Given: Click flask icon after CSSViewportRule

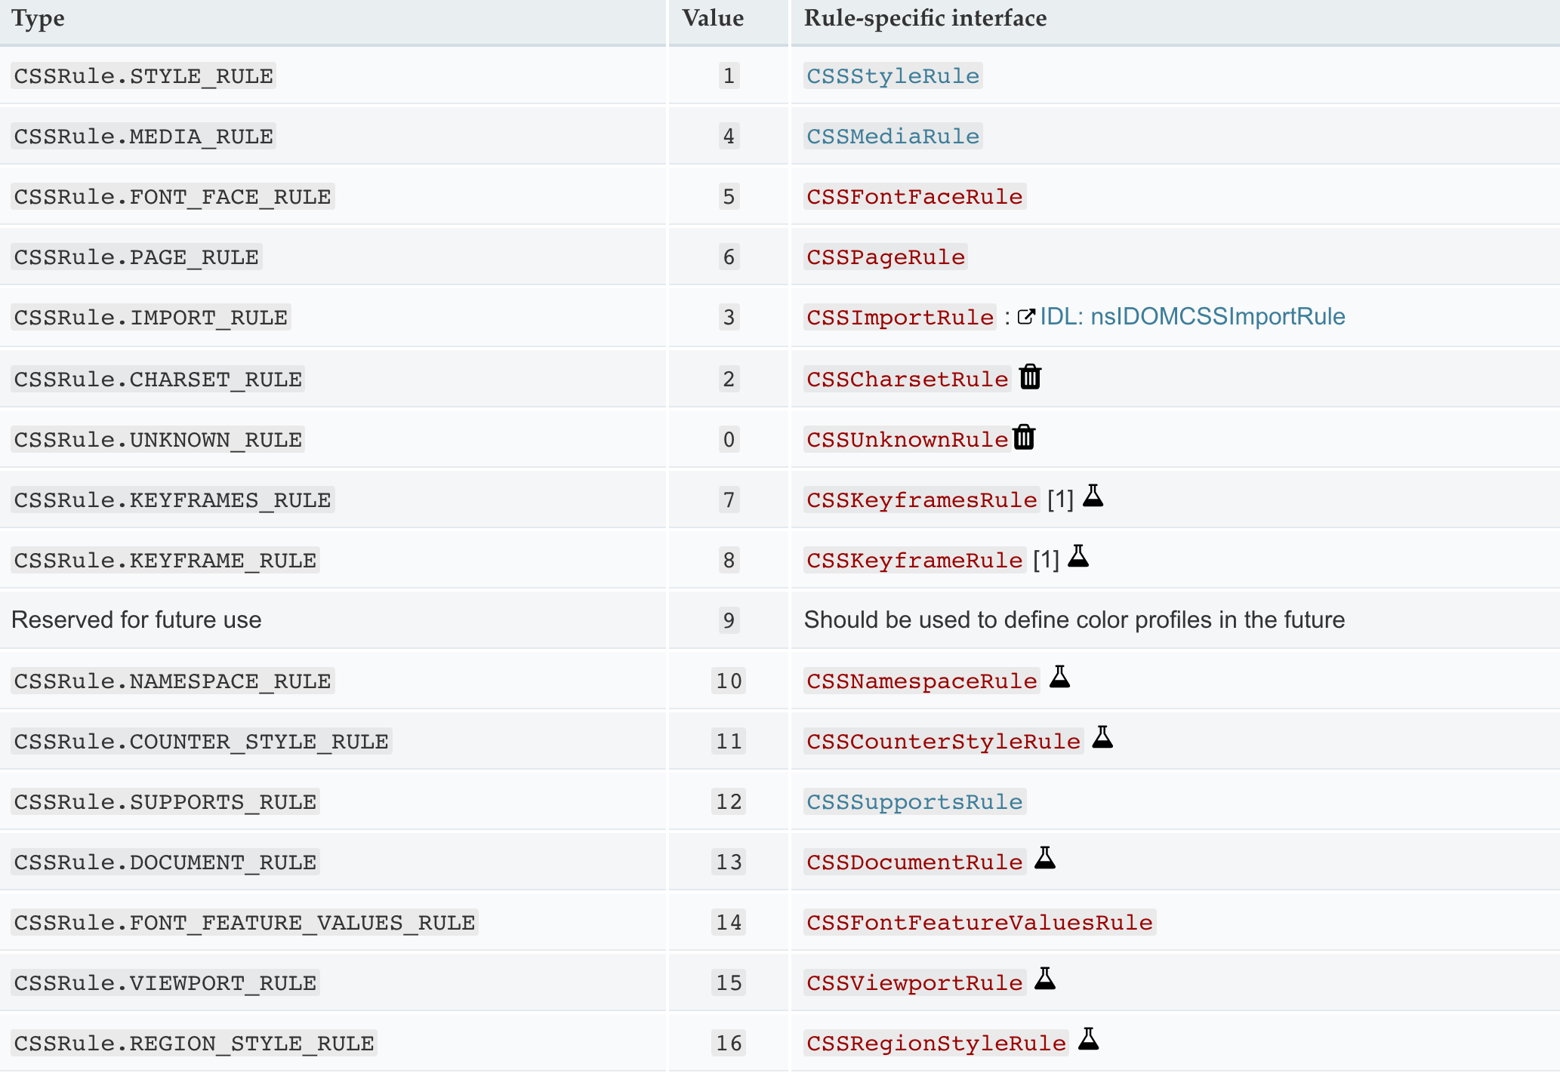Looking at the screenshot, I should pos(1045,979).
